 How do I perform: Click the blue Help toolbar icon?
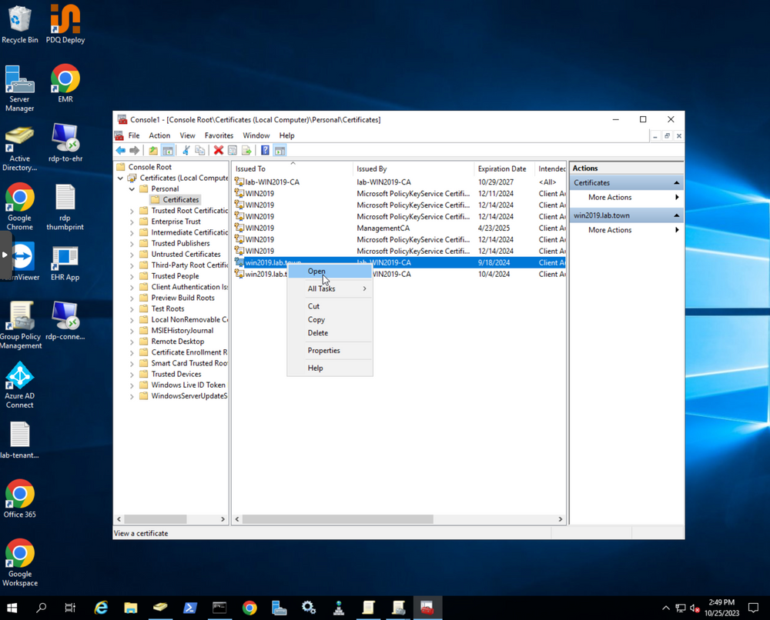coord(264,150)
